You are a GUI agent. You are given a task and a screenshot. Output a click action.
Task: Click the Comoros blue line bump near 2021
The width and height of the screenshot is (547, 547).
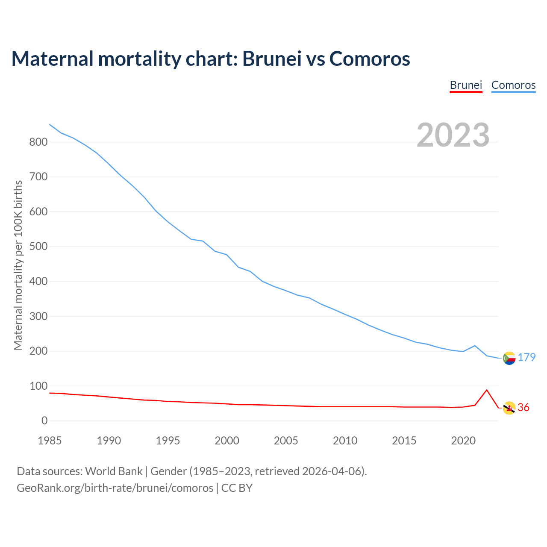tap(475, 346)
